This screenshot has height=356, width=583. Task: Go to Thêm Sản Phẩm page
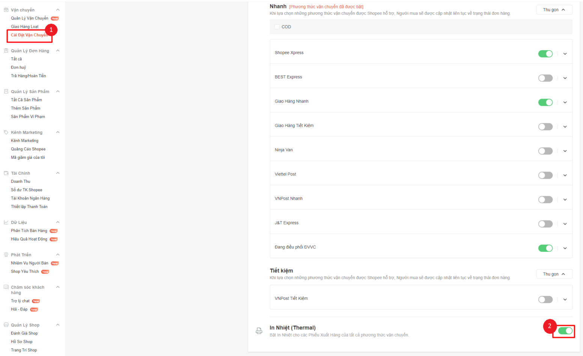(x=26, y=108)
